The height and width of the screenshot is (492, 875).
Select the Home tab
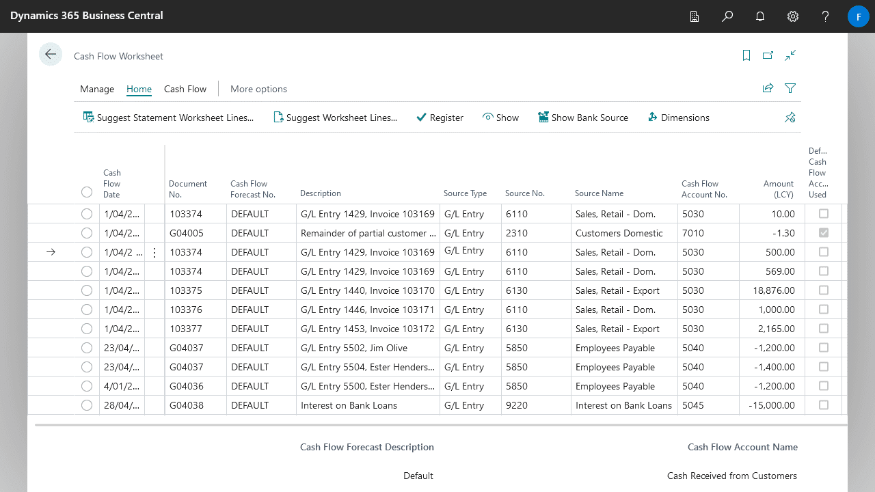139,89
